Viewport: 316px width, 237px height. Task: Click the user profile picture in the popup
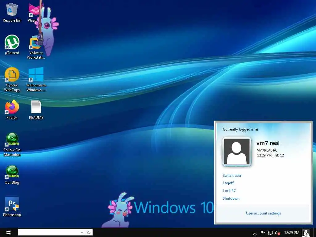(x=237, y=152)
